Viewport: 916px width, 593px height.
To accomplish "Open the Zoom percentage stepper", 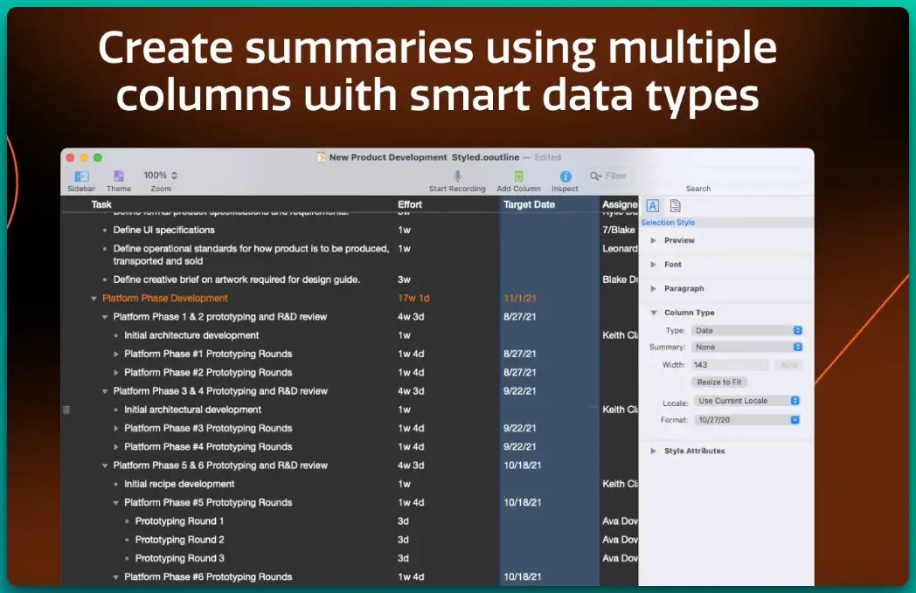I will [174, 176].
